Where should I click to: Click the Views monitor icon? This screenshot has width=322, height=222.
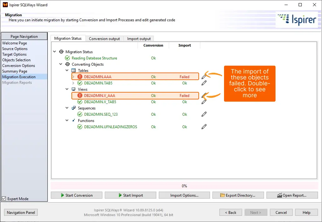point(74,89)
